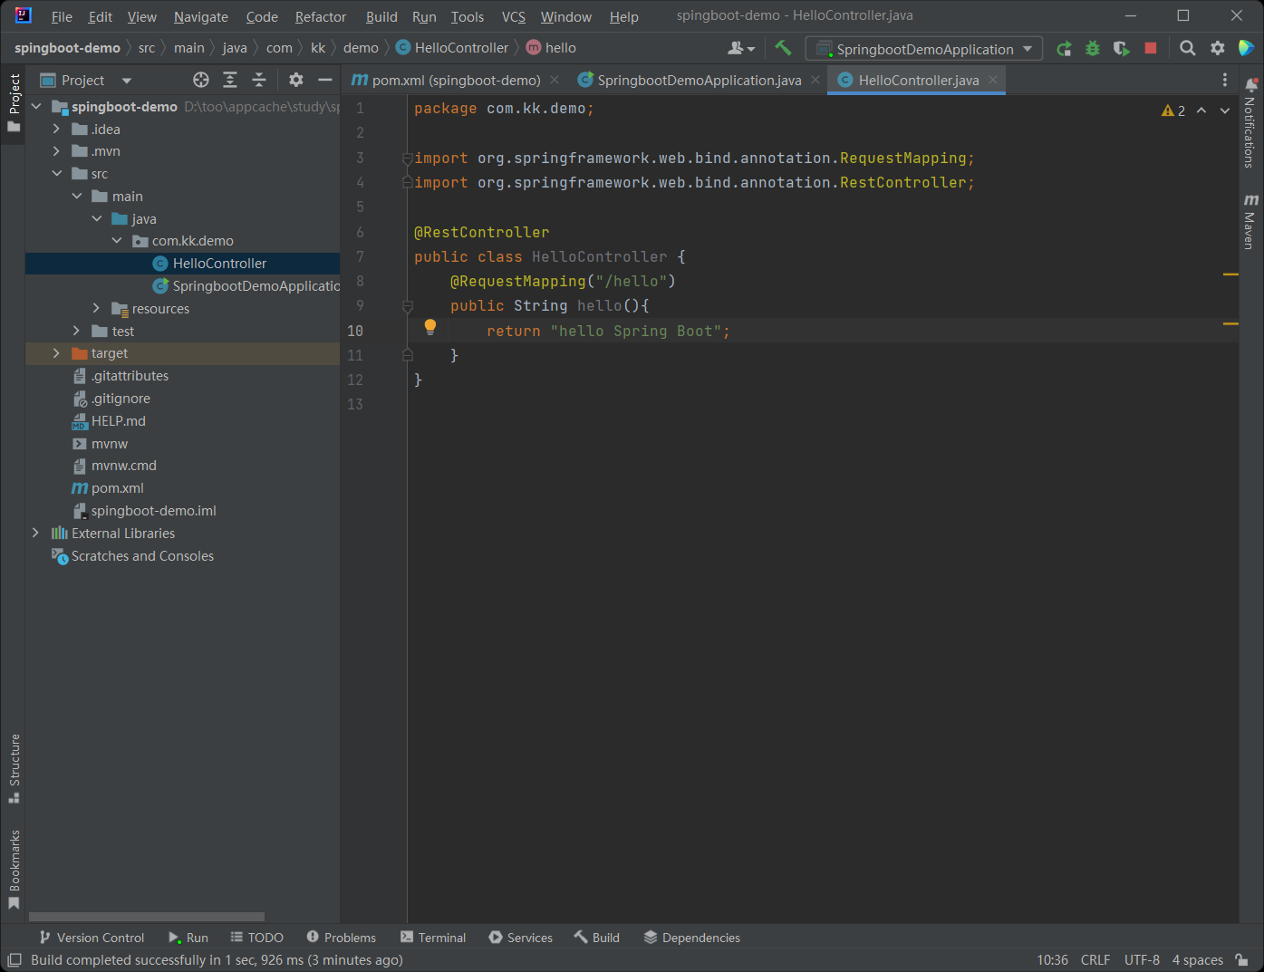Jump to previous highlighted error arrow
This screenshot has height=972, width=1264.
(1201, 111)
